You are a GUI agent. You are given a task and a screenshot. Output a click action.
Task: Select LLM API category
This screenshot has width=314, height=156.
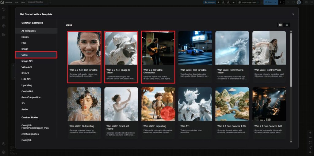(36, 79)
